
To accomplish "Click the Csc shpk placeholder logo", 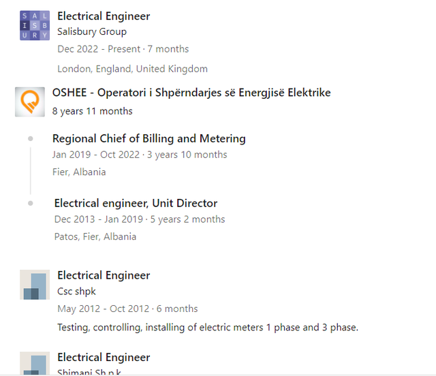I will coord(34,285).
